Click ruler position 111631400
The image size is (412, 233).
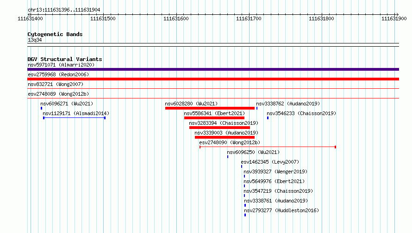pos(30,18)
